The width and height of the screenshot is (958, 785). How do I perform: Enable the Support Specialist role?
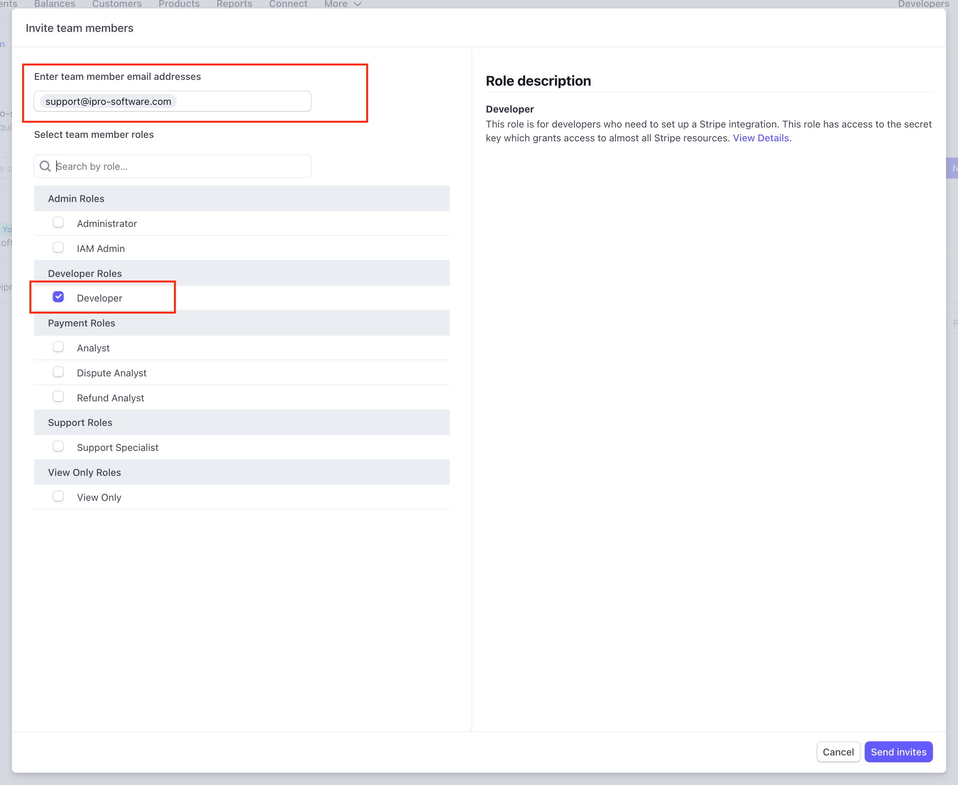(x=58, y=446)
